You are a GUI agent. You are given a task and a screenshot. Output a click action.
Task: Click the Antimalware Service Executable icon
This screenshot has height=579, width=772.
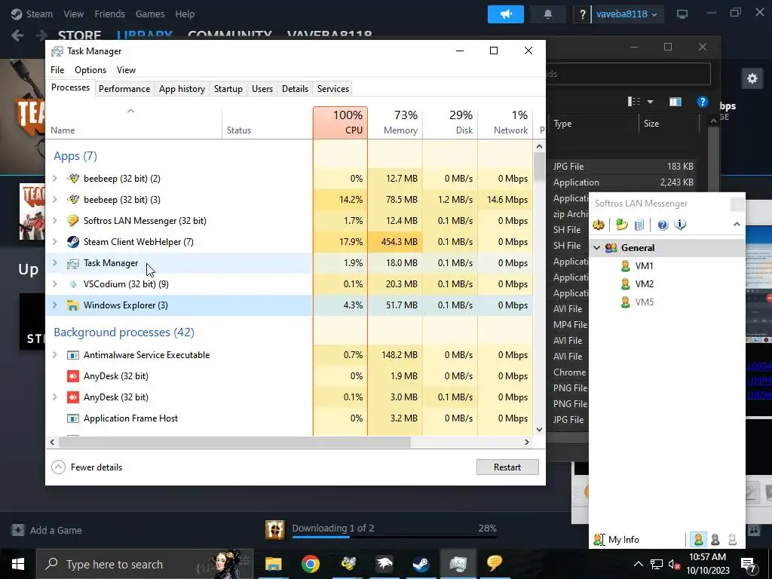pos(73,355)
